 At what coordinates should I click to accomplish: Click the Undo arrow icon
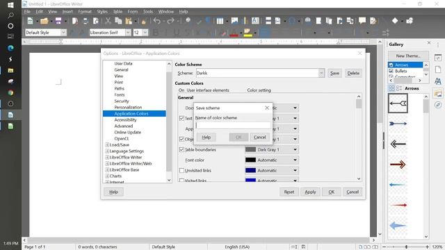[157, 21]
